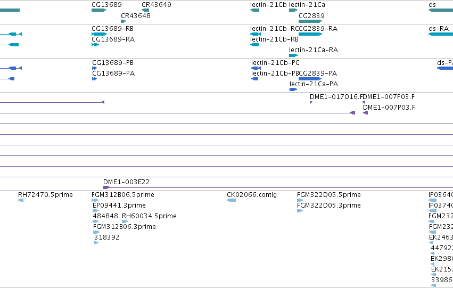Click protein lectin-21Cb-PC

click(256, 68)
